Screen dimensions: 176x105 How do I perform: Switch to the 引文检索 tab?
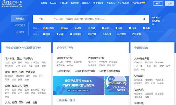20,32
